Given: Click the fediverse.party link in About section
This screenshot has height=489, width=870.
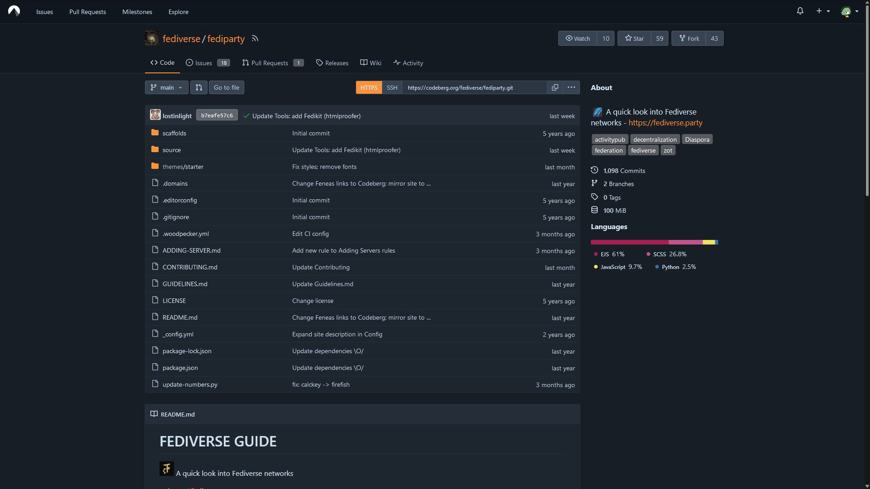Looking at the screenshot, I should pos(665,123).
